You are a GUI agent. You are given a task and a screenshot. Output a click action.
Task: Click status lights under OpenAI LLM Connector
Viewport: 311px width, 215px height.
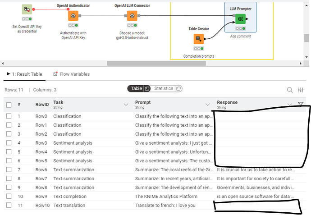pos(132,25)
